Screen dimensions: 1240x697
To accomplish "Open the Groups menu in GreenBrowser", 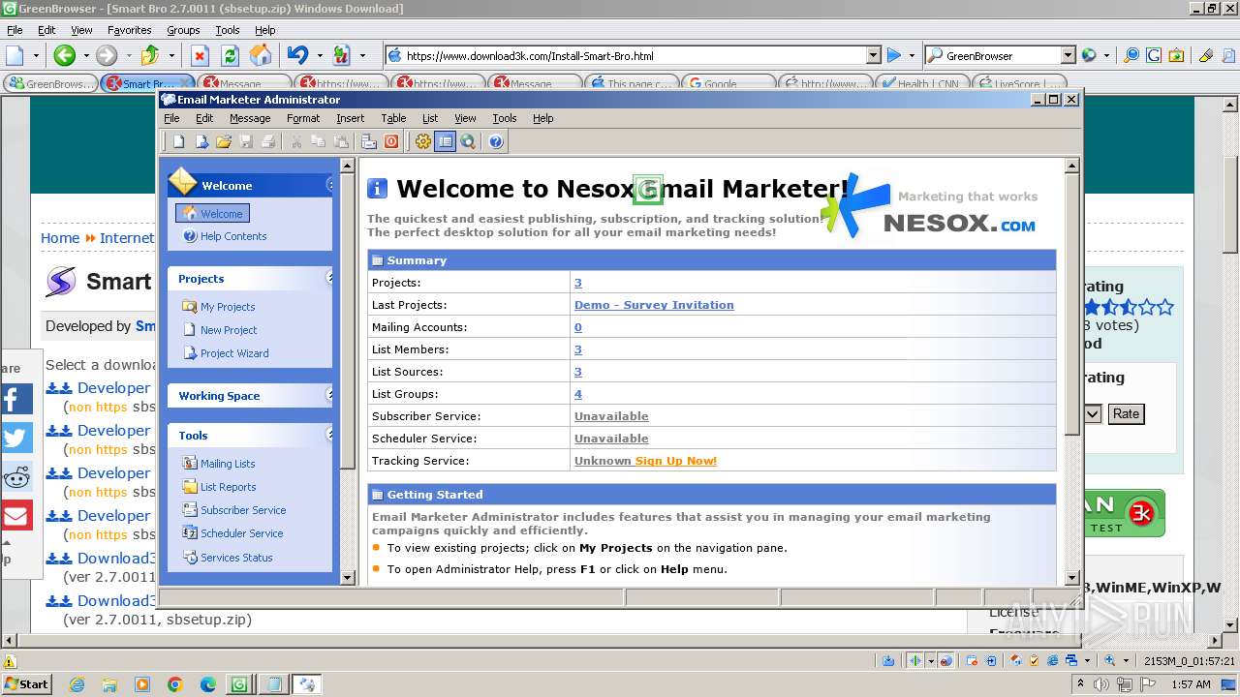I will coord(183,30).
